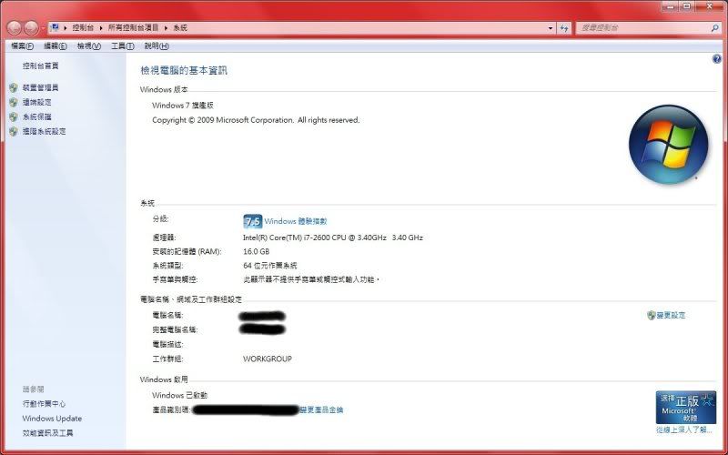The image size is (728, 455).
Task: Click the shield icon beside 進階系統設定
Action: [14, 131]
